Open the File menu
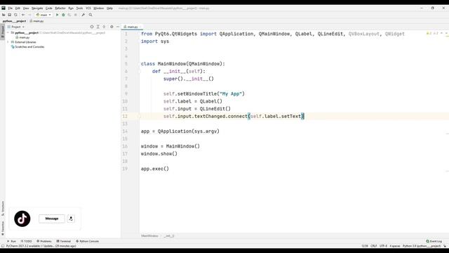 (11, 8)
